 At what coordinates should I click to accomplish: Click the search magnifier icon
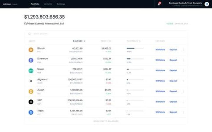29,34
